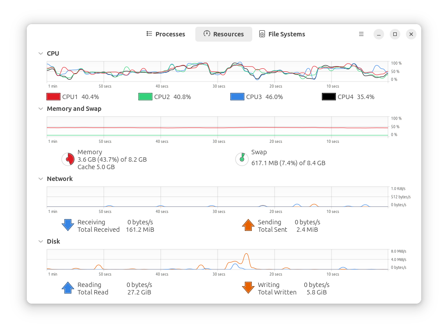
Task: Click the network Sending up-arrow icon
Action: [x=248, y=225]
